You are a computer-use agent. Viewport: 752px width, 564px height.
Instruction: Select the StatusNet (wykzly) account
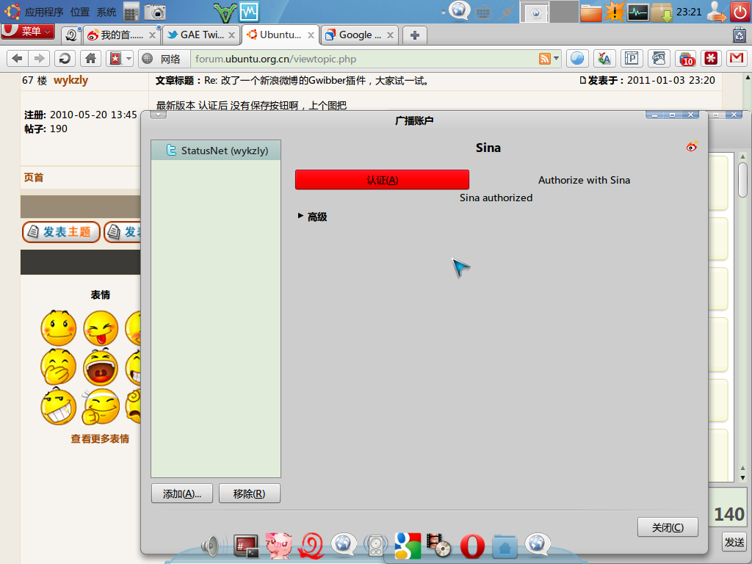(216, 151)
